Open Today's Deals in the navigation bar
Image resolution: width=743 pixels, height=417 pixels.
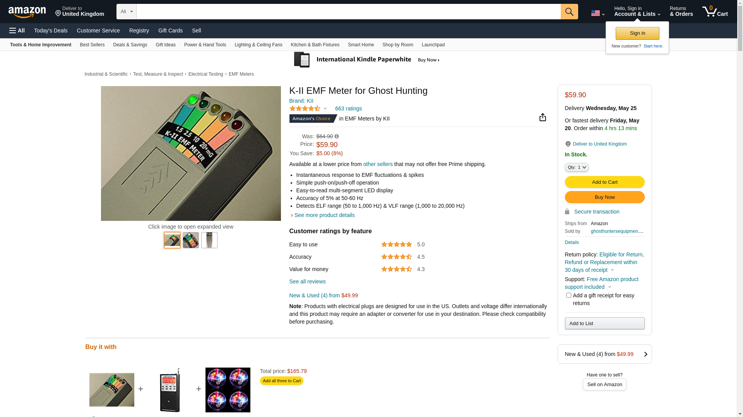click(51, 31)
